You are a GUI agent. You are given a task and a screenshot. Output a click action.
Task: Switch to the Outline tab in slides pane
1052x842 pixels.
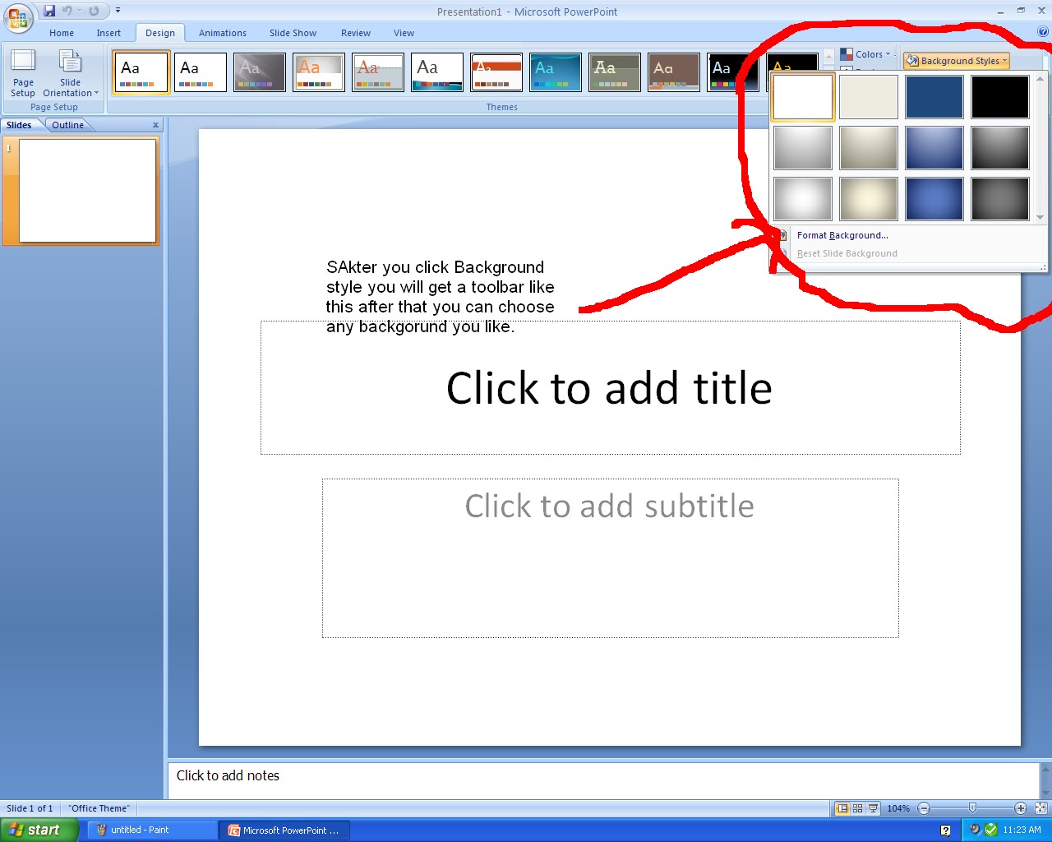[x=67, y=124]
